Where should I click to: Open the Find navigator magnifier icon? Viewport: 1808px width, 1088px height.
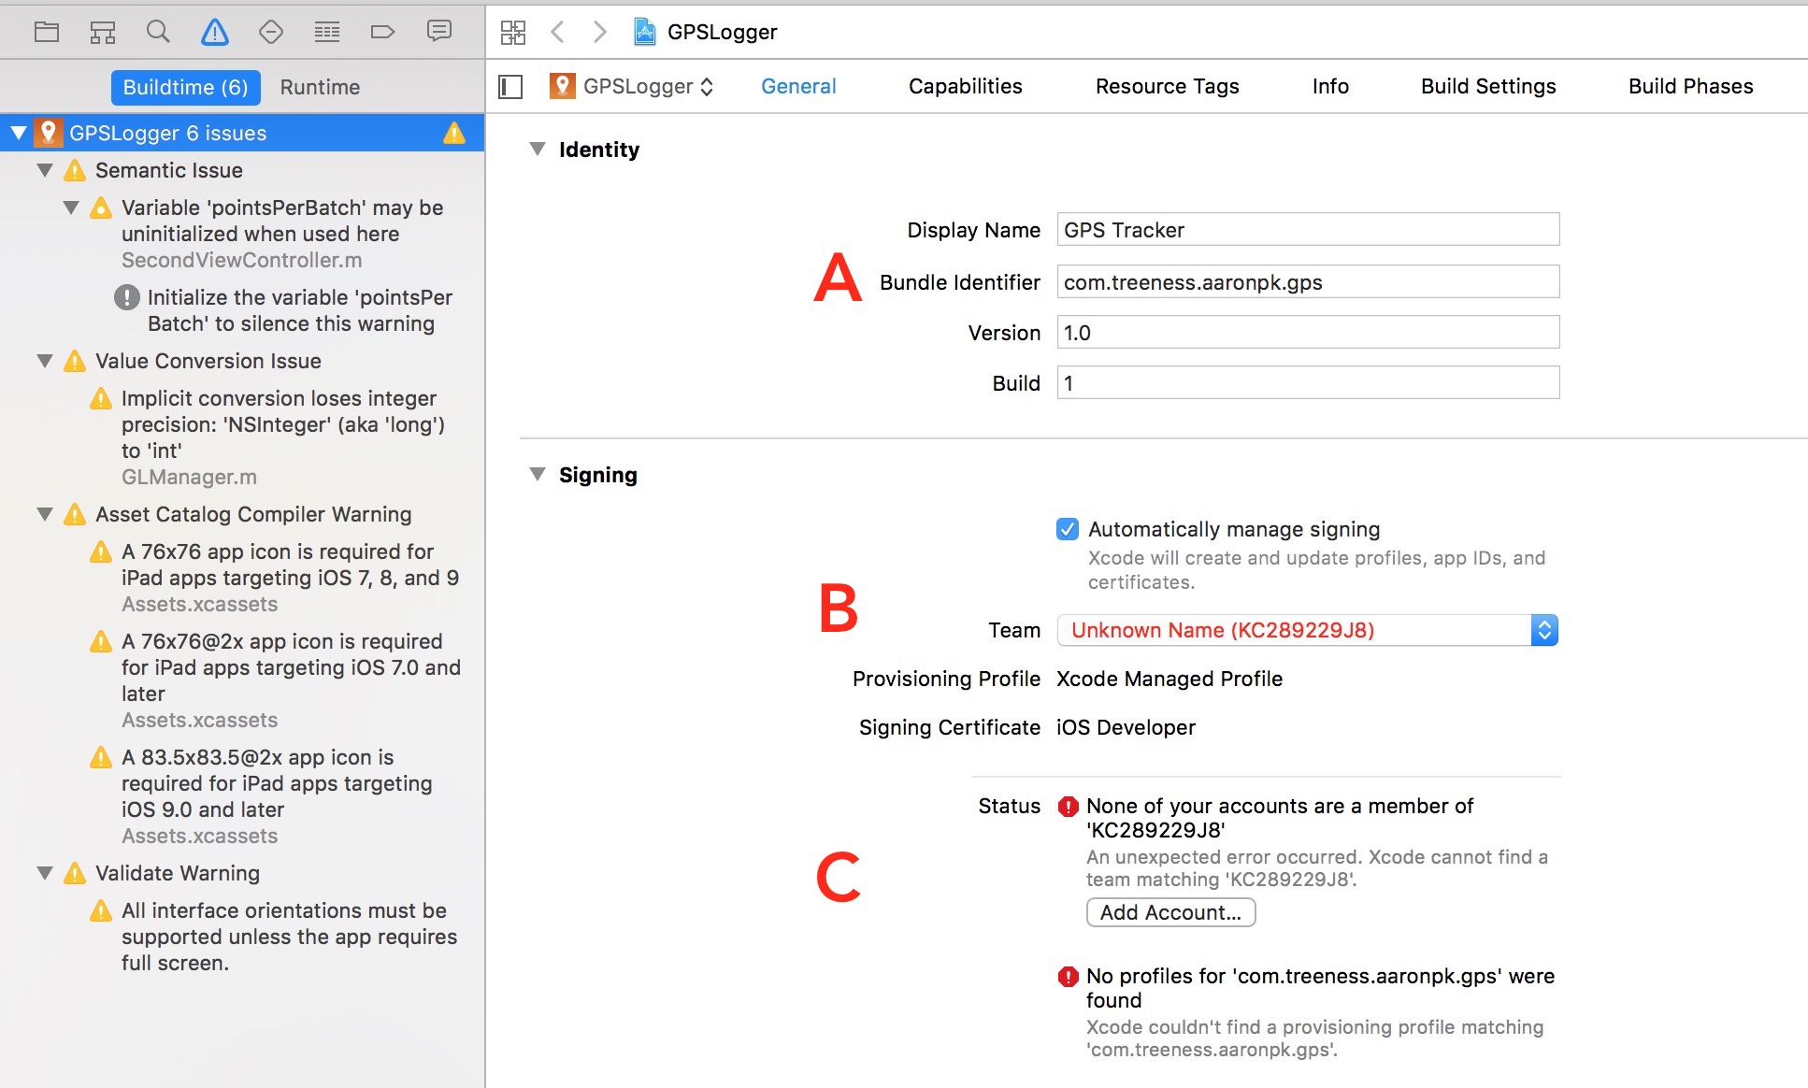pos(158,32)
